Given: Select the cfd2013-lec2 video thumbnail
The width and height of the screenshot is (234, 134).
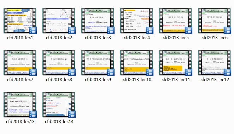Looking at the screenshot, I should click(x=59, y=21).
